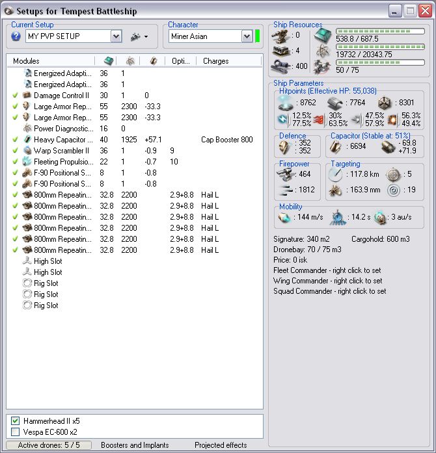Screen dimensions: 436x453
Task: Click the CPU resource icon beside 538.8 / 687.5
Action: [x=323, y=36]
